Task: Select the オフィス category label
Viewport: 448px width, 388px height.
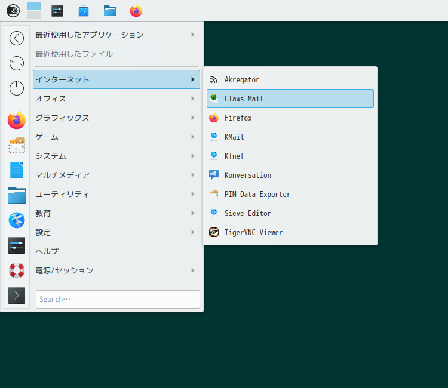Action: [51, 98]
